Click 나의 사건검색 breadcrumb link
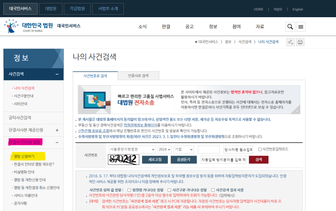 pyautogui.click(x=268, y=42)
